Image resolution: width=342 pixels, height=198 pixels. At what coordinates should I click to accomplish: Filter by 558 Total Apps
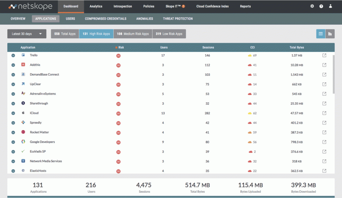click(x=65, y=34)
